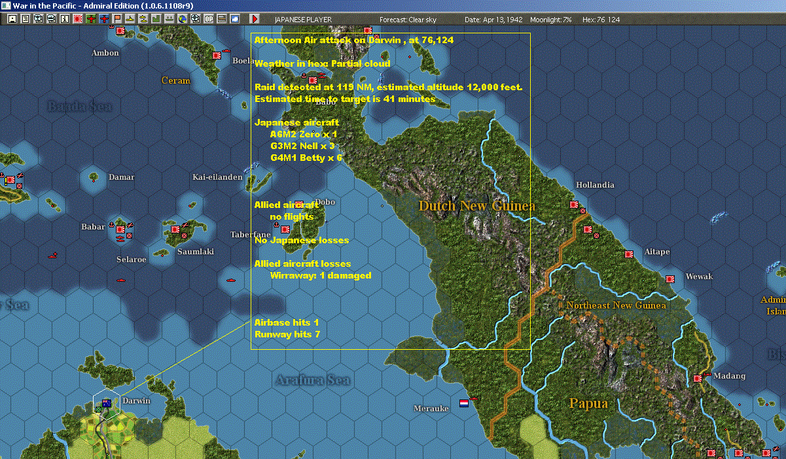Click 'Weather in hex: Partial cloud' line
Screen dimensions: 786x459
point(322,63)
